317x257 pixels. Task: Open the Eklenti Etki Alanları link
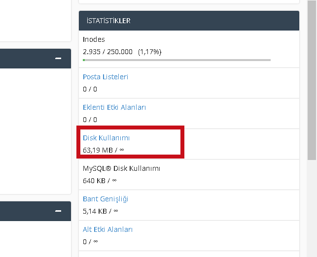(114, 107)
